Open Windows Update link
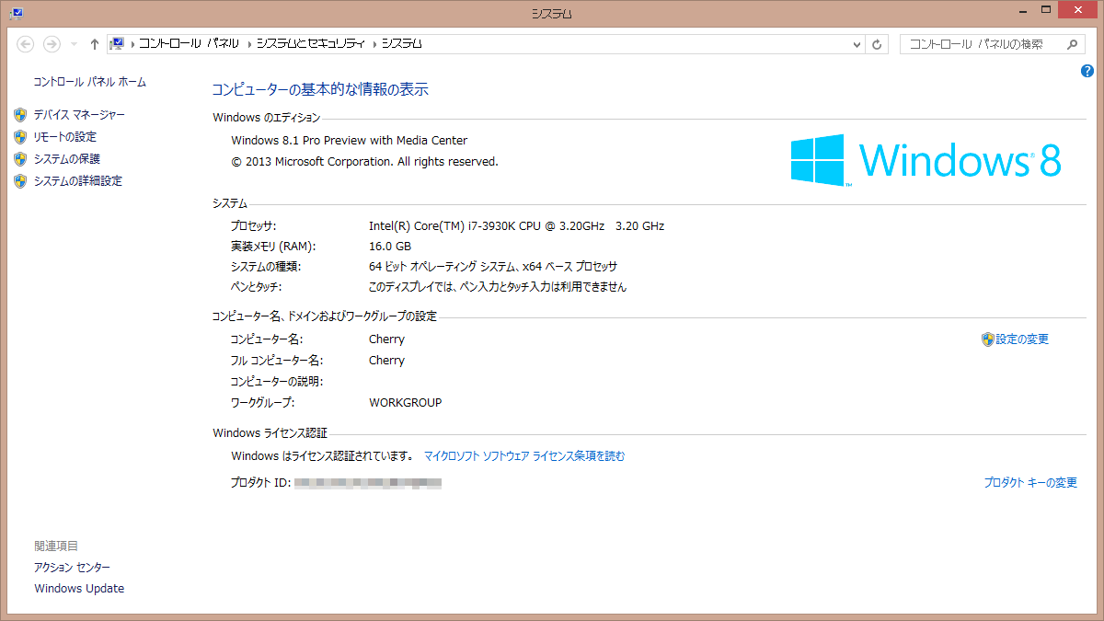Image resolution: width=1104 pixels, height=621 pixels. 79,589
